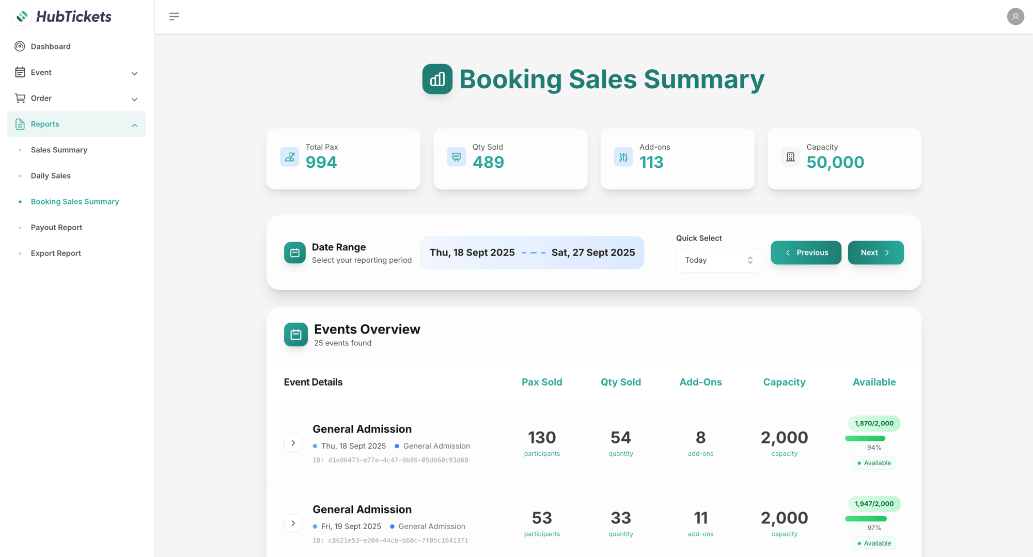Go to Daily Sales report
Image resolution: width=1033 pixels, height=557 pixels.
point(51,176)
